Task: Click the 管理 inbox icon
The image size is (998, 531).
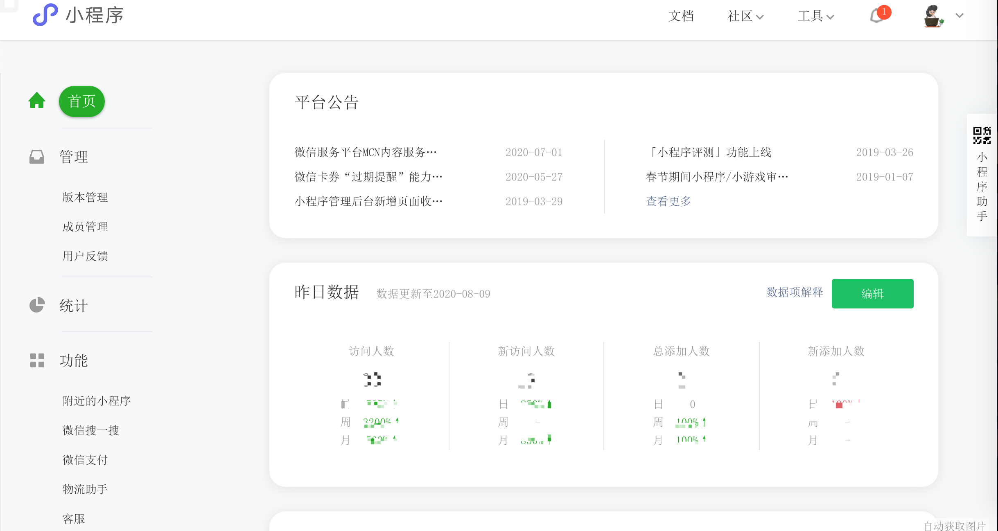Action: click(x=37, y=156)
